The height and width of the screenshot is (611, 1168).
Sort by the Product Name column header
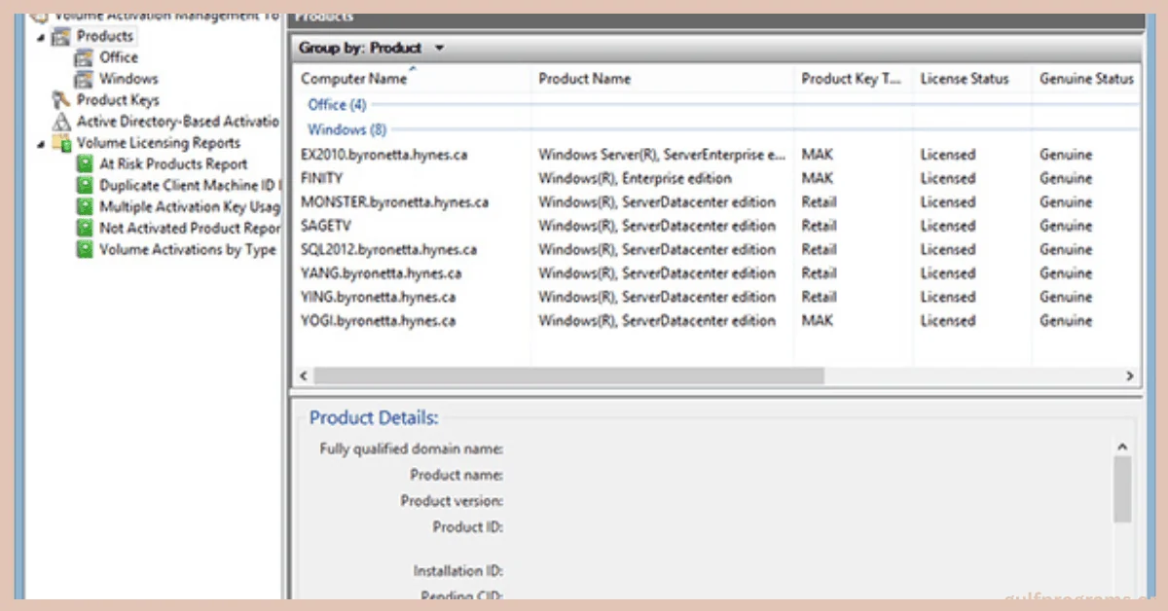662,79
